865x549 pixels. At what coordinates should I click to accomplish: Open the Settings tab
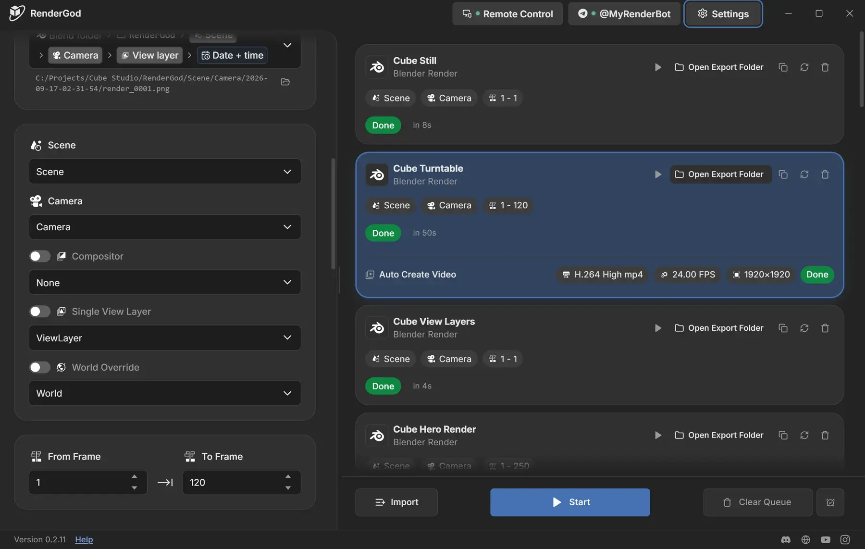tap(723, 14)
